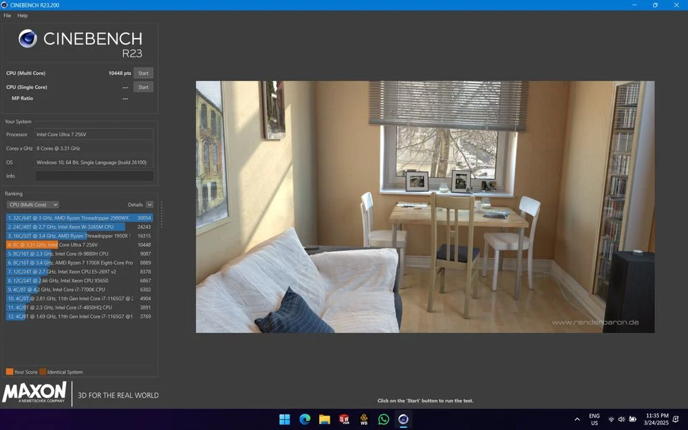Show hidden system tray icons
688x430 pixels.
(577, 420)
